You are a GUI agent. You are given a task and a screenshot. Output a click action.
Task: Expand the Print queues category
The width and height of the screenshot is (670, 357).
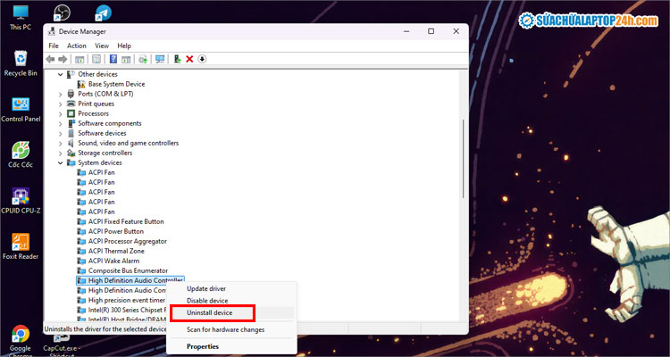pos(60,104)
